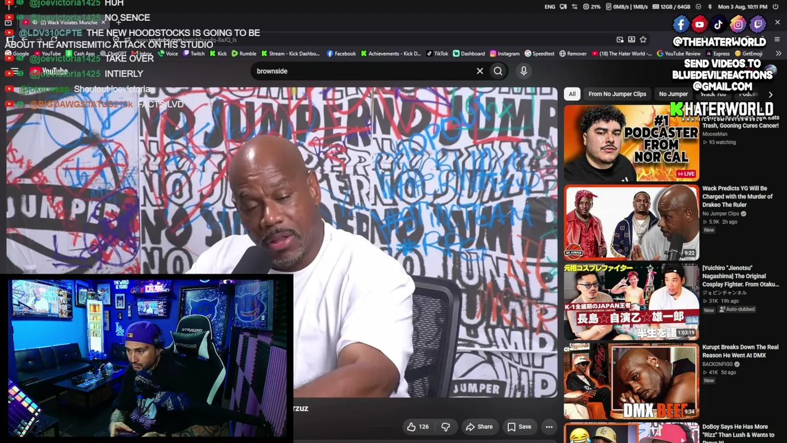Open the Rumble bookmark

click(244, 54)
